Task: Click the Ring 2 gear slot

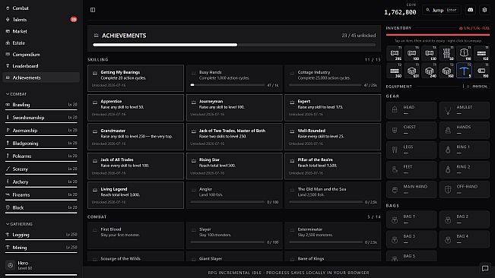Action: [x=465, y=169]
